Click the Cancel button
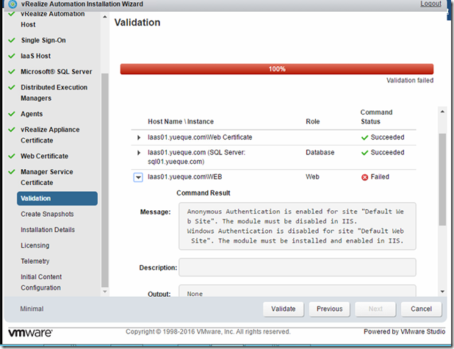 (421, 309)
